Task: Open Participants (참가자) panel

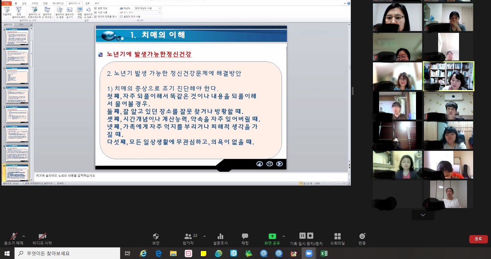Action: 188,239
